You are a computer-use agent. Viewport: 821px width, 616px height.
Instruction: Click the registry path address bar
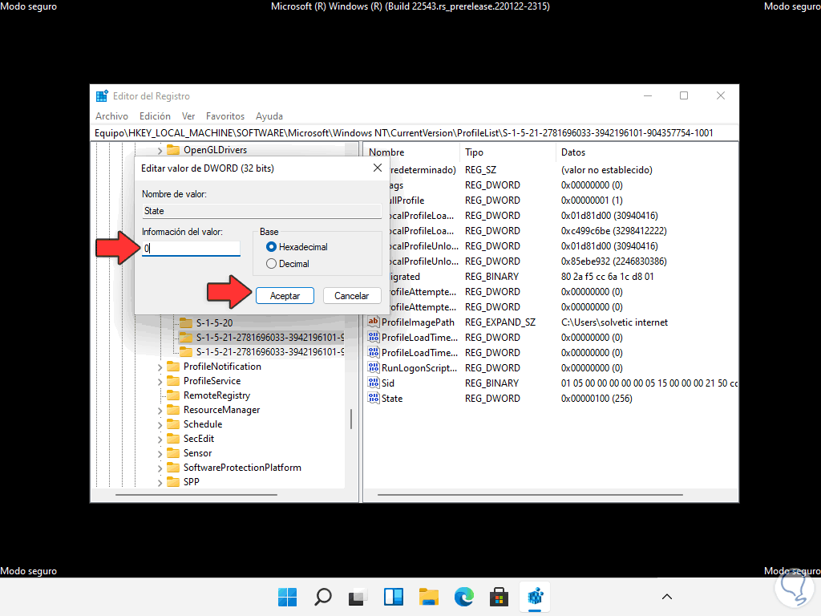[415, 133]
